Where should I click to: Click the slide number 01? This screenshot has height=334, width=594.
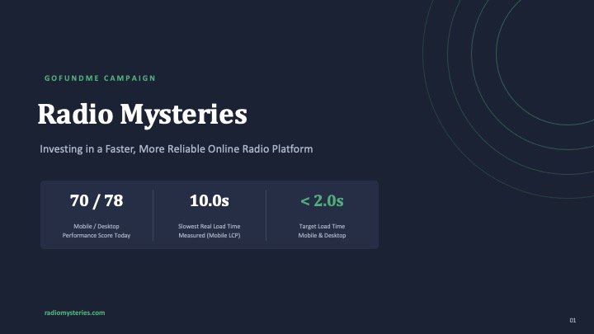pos(573,320)
